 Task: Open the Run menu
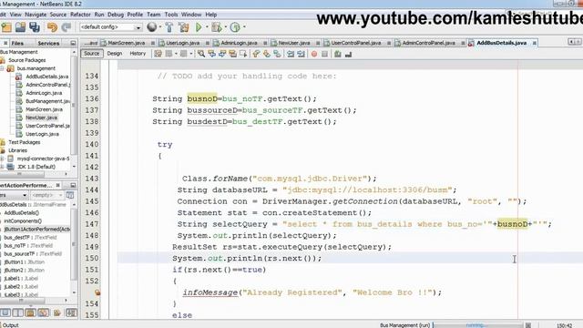[99, 15]
